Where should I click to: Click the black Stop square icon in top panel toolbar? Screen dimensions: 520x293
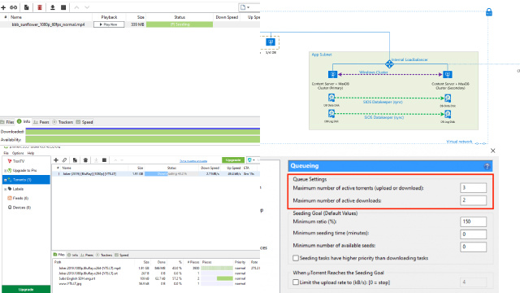point(63,7)
